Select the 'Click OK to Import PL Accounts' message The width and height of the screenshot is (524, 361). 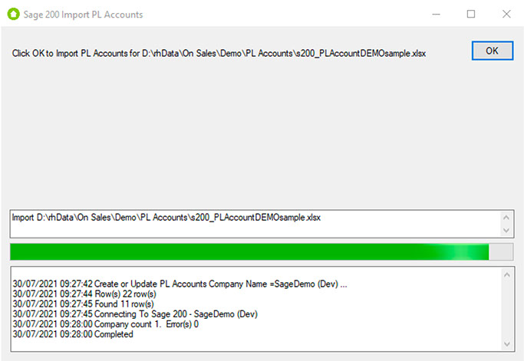tap(219, 54)
